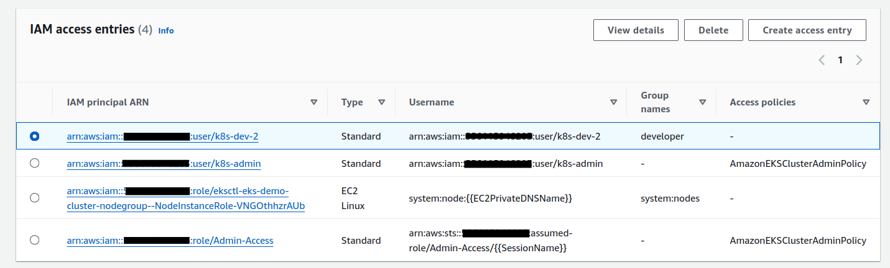The height and width of the screenshot is (268, 890).
Task: Create a new access entry
Action: coord(807,30)
